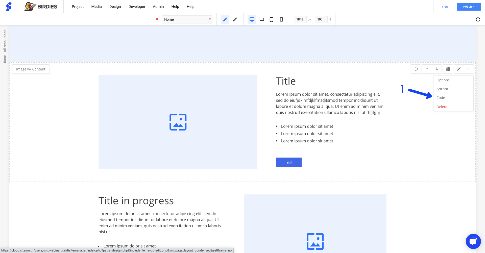This screenshot has height=253, width=485.
Task: Click the VIEW link
Action: [x=445, y=7]
